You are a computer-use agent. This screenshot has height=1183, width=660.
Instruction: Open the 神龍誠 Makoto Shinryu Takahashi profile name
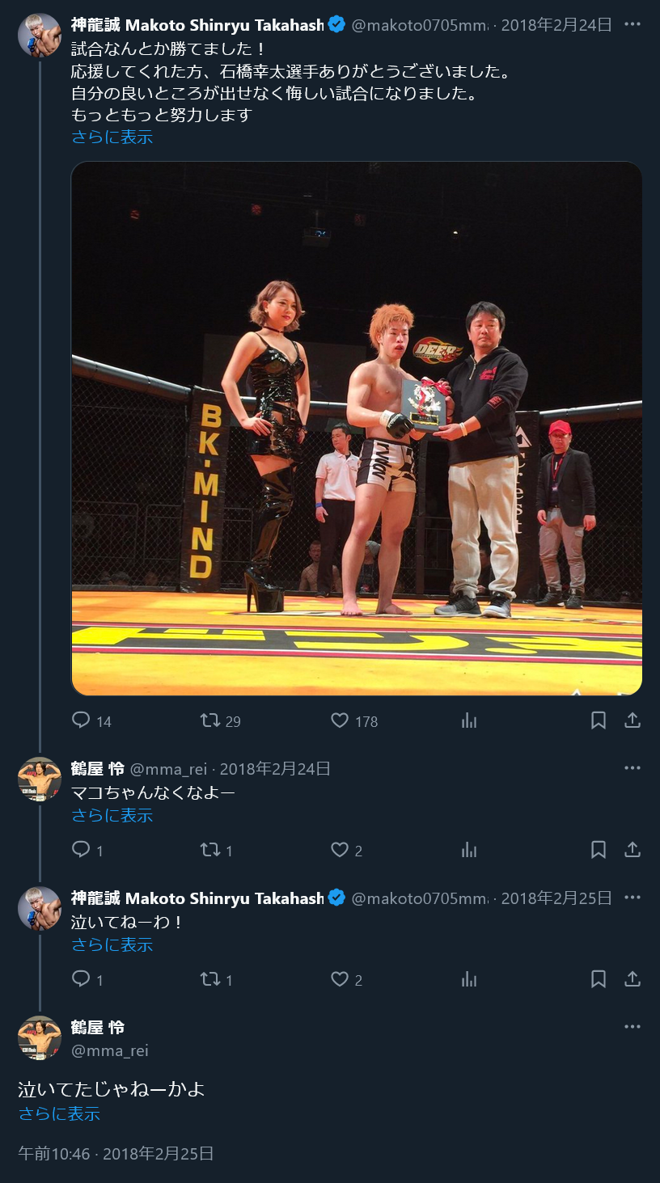coord(197,24)
